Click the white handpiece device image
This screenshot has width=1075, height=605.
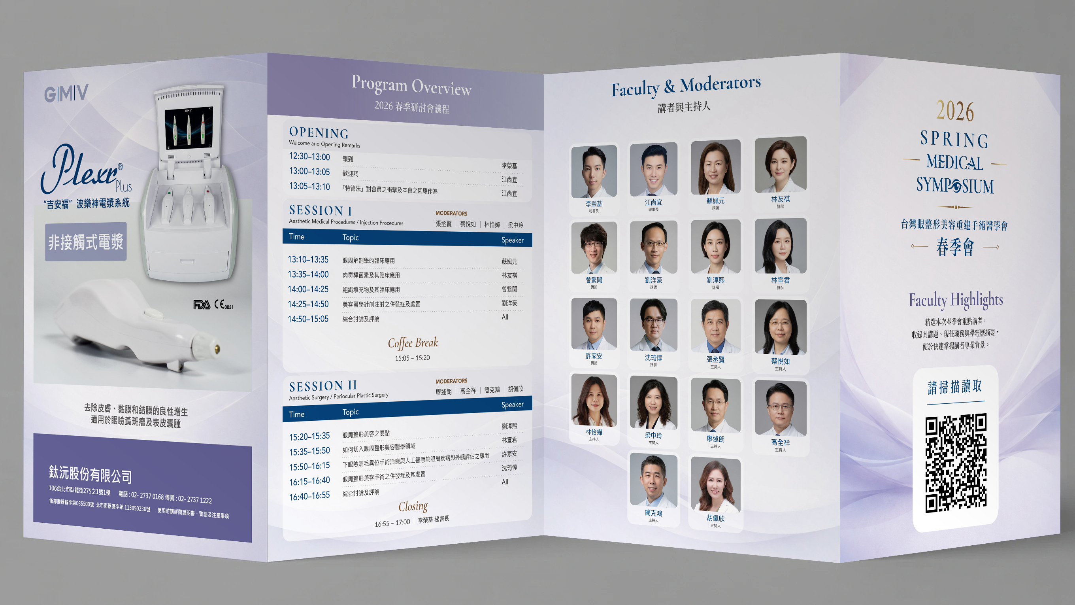[137, 324]
